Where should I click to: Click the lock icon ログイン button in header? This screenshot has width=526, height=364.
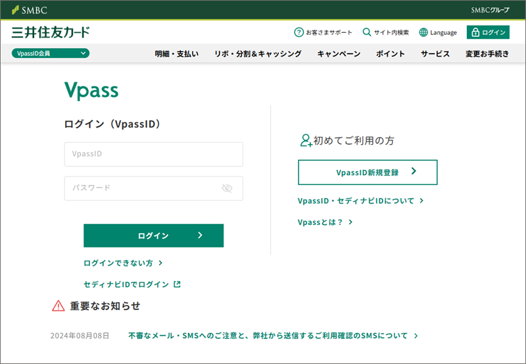click(488, 32)
